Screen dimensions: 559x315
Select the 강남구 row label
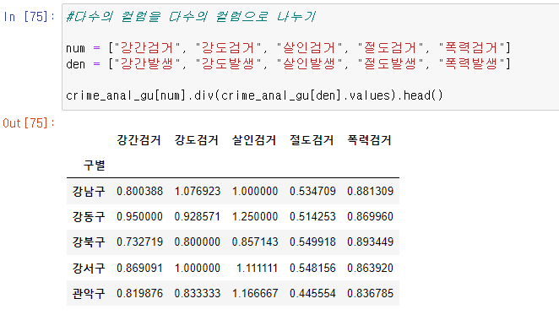pyautogui.click(x=89, y=191)
